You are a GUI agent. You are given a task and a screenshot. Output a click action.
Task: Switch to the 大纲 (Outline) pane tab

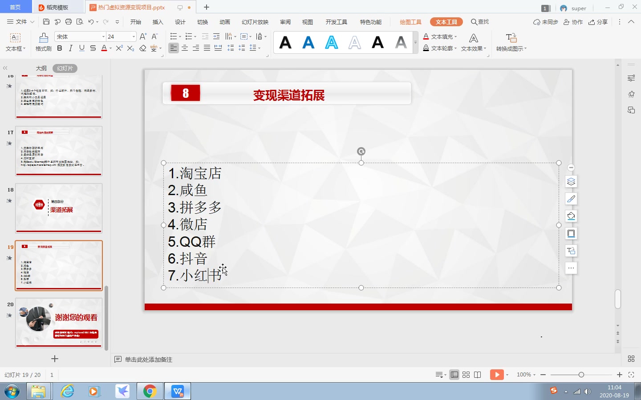[41, 68]
